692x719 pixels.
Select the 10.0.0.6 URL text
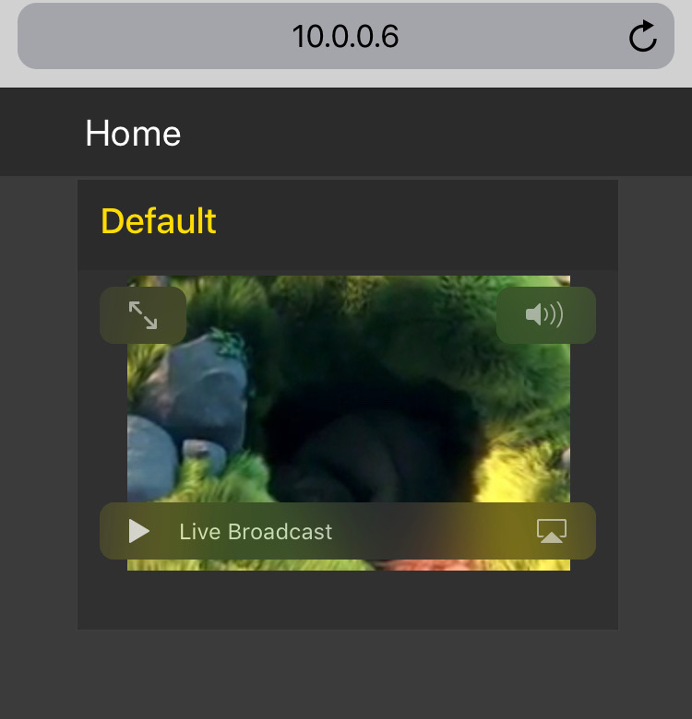point(346,37)
